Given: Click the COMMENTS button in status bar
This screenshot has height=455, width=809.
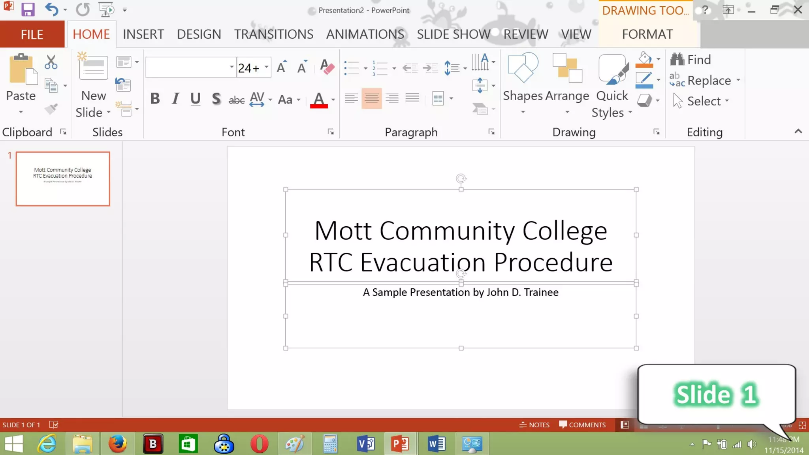Looking at the screenshot, I should pyautogui.click(x=582, y=425).
